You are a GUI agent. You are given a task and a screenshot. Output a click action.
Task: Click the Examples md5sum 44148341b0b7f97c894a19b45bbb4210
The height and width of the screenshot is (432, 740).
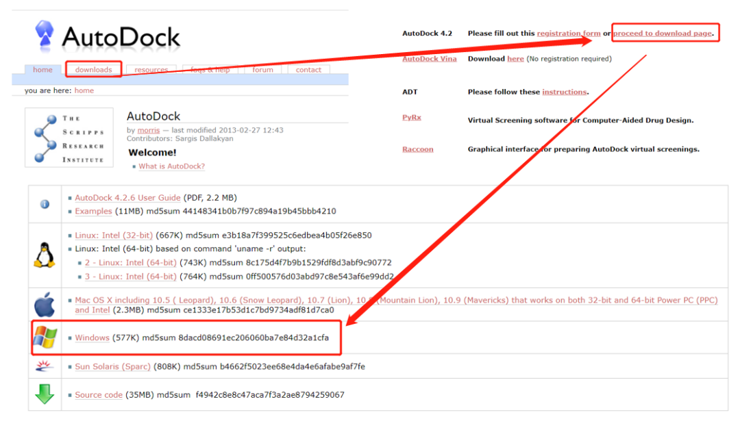click(x=241, y=211)
